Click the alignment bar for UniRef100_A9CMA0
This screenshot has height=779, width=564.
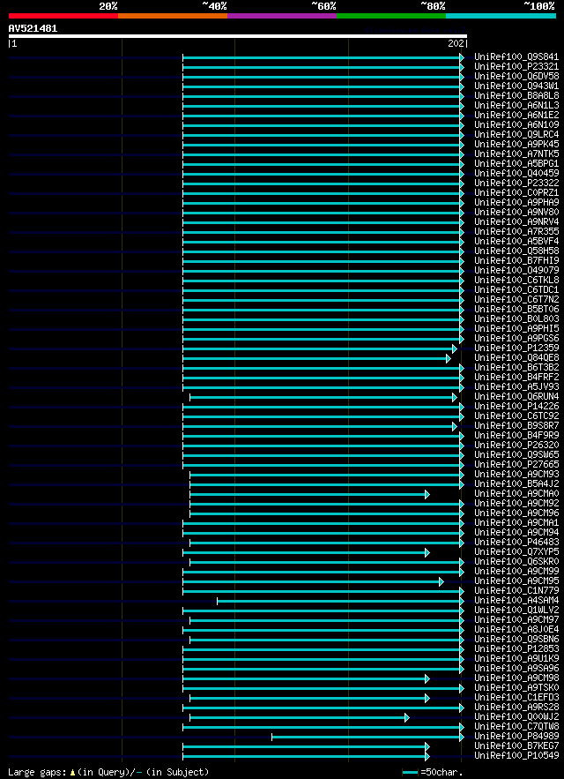[x=309, y=494]
